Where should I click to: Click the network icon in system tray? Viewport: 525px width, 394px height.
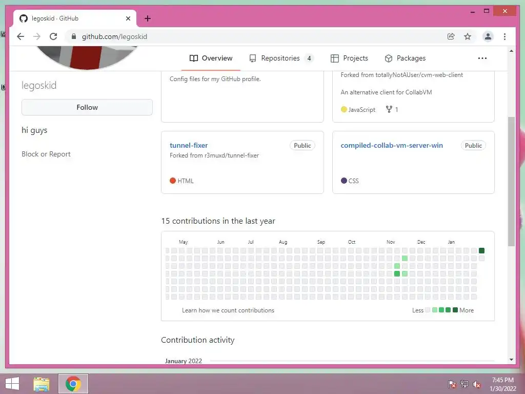465,384
